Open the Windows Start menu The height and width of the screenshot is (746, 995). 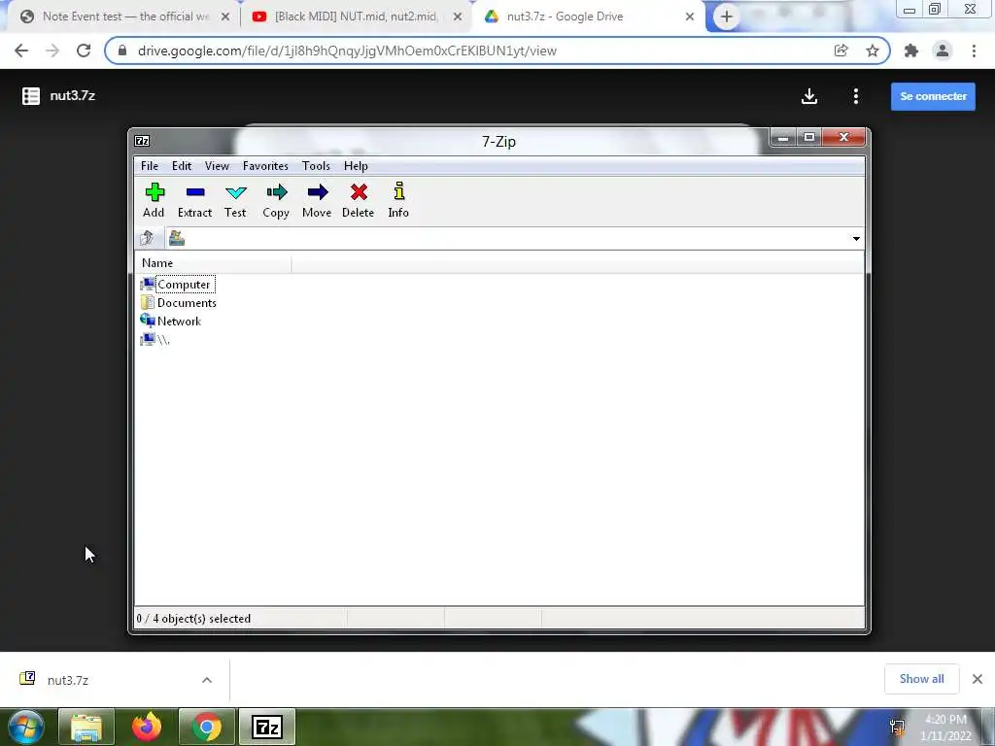(25, 727)
